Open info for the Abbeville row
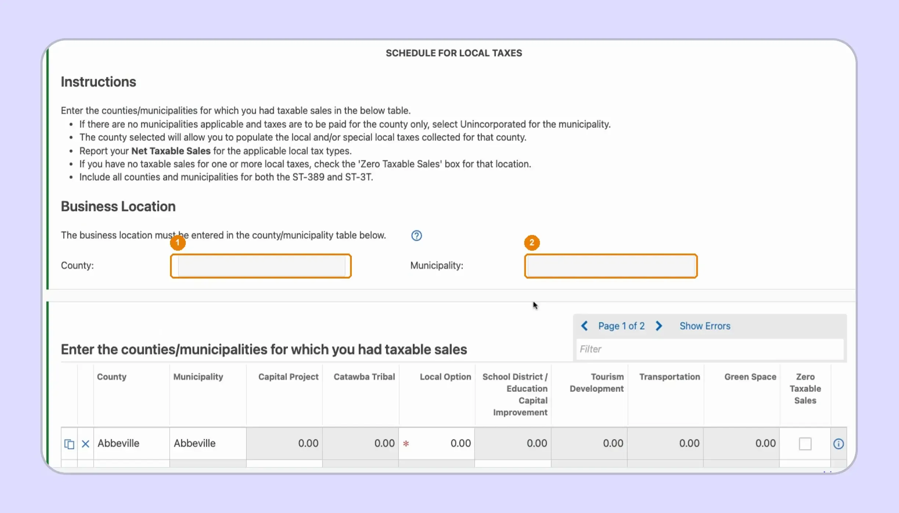This screenshot has width=899, height=513. pos(838,444)
